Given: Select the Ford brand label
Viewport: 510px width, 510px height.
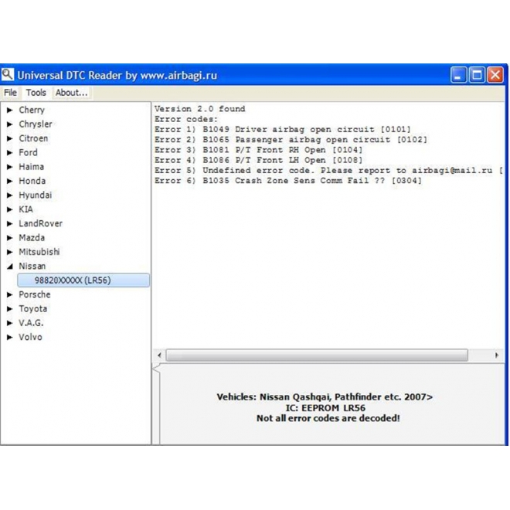Looking at the screenshot, I should [28, 152].
